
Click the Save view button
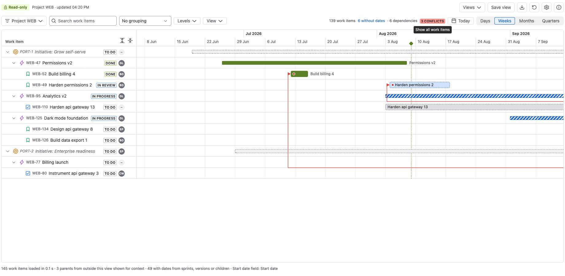click(x=501, y=7)
